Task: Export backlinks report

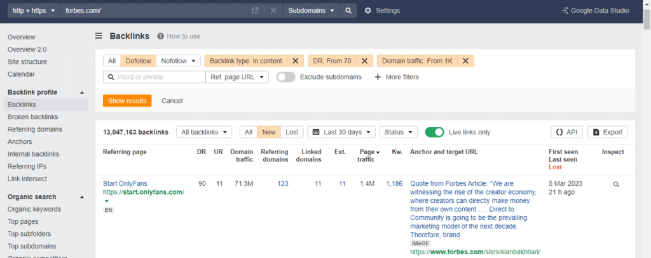Action: tap(607, 132)
